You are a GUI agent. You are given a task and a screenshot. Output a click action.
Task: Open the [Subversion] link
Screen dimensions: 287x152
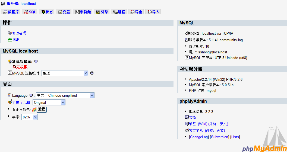(219, 137)
